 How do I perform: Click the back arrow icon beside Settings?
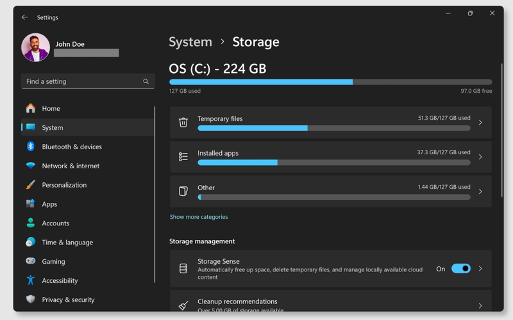tap(24, 17)
